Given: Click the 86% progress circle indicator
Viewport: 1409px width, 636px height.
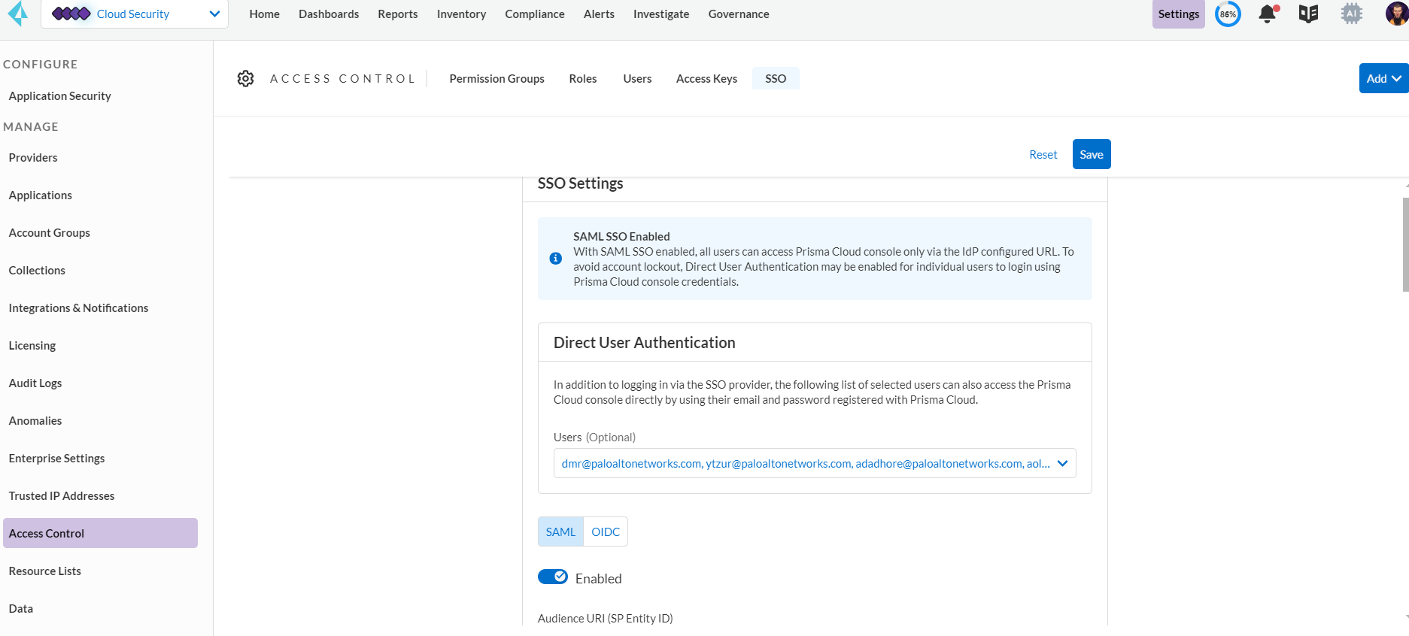Looking at the screenshot, I should tap(1228, 14).
